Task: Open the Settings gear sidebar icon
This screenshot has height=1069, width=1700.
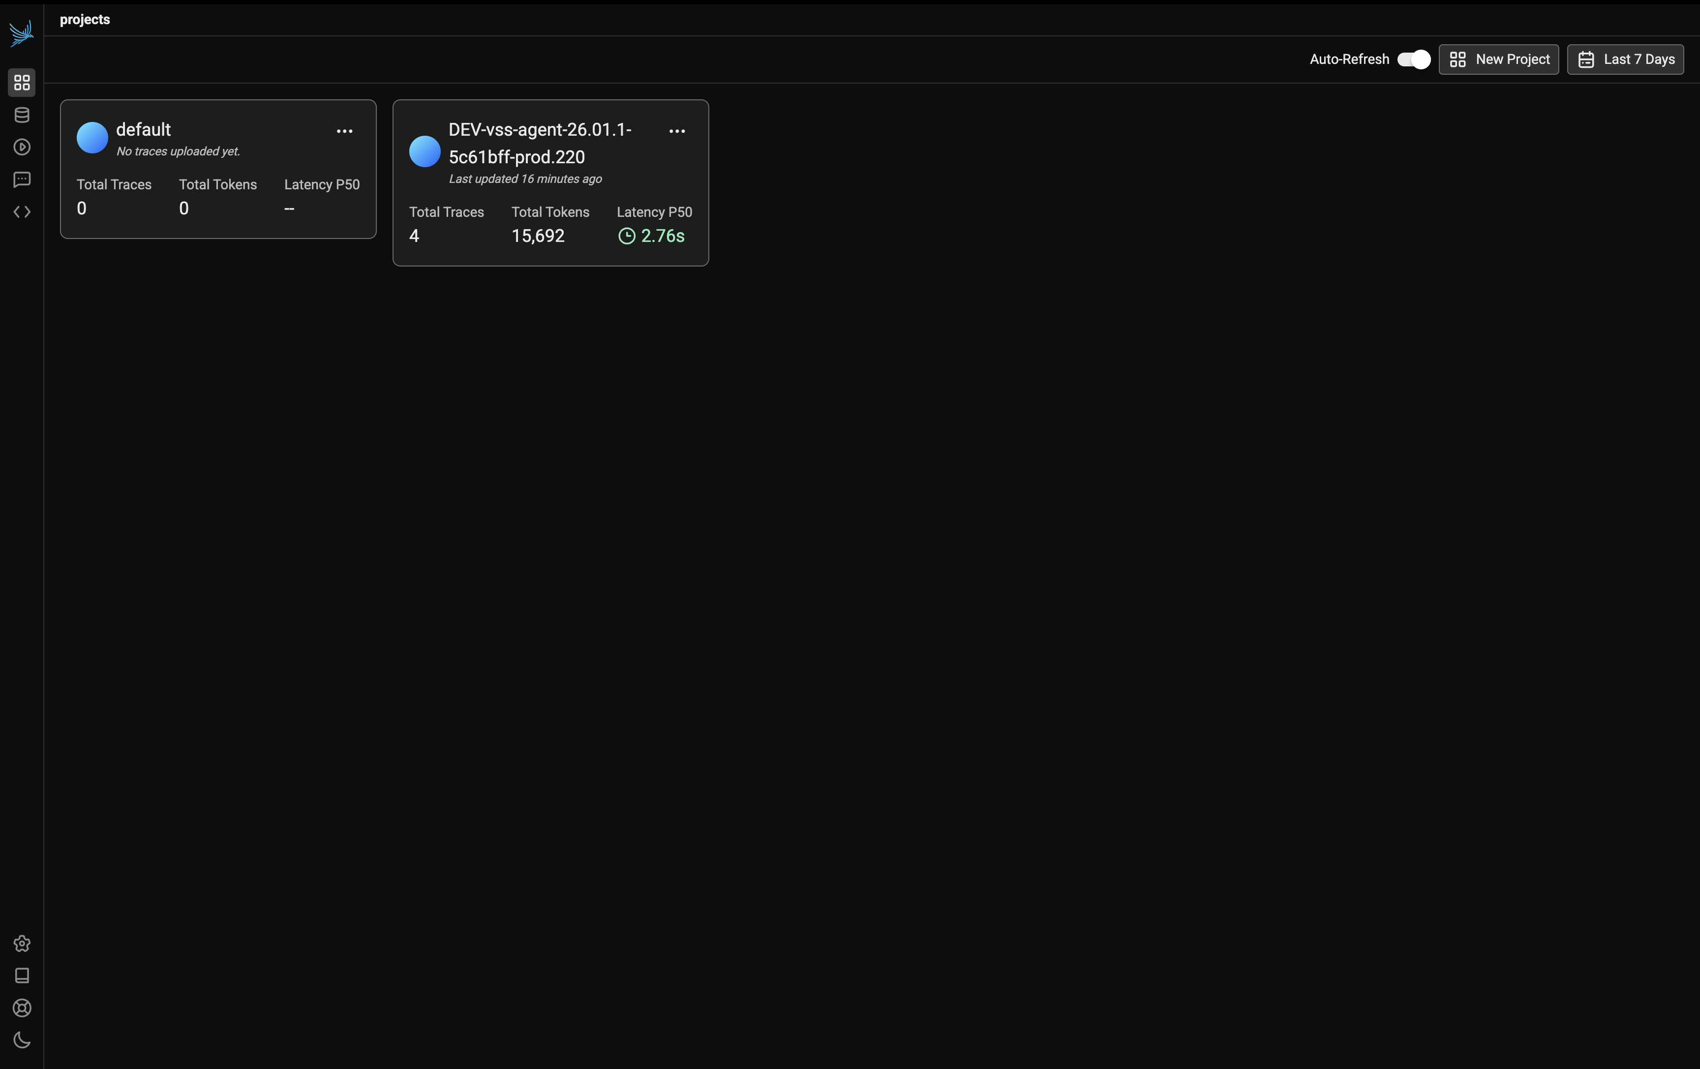Action: tap(22, 944)
